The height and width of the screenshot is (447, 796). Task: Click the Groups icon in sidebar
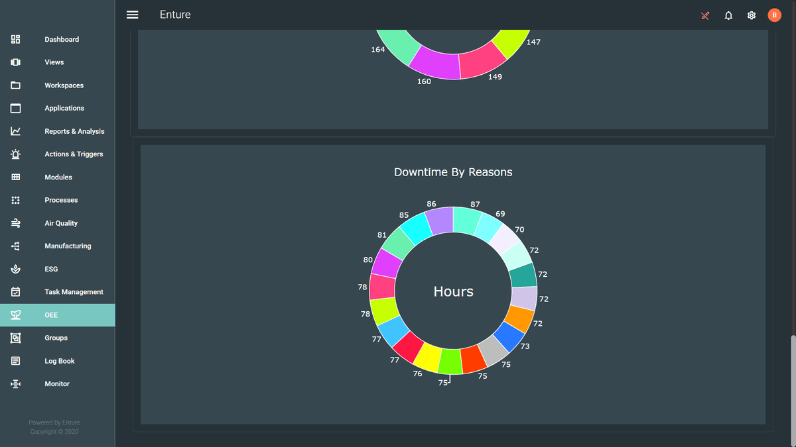(15, 338)
